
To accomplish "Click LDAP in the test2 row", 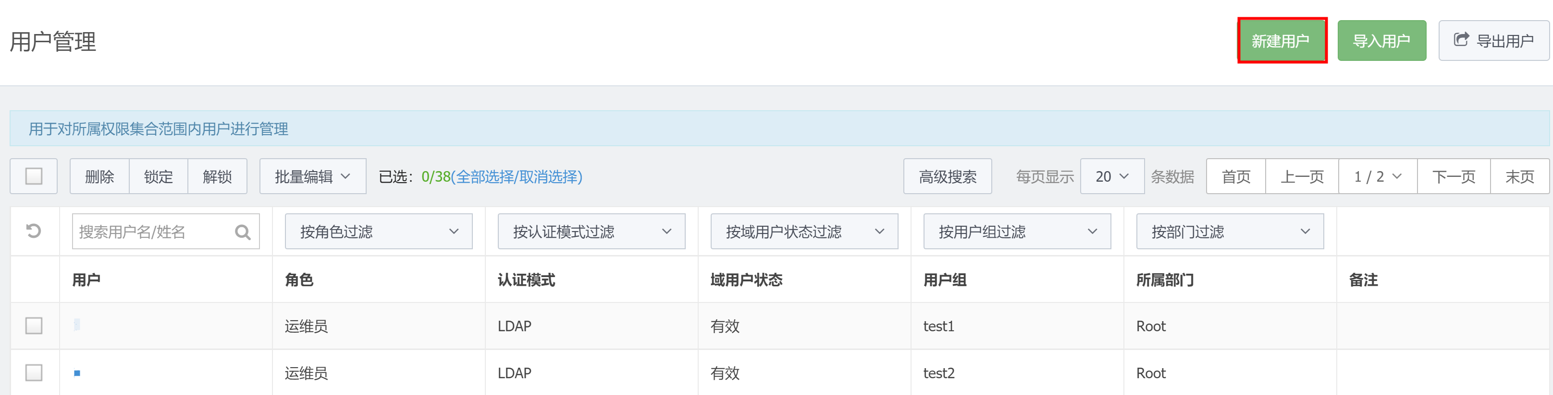I will pyautogui.click(x=514, y=373).
